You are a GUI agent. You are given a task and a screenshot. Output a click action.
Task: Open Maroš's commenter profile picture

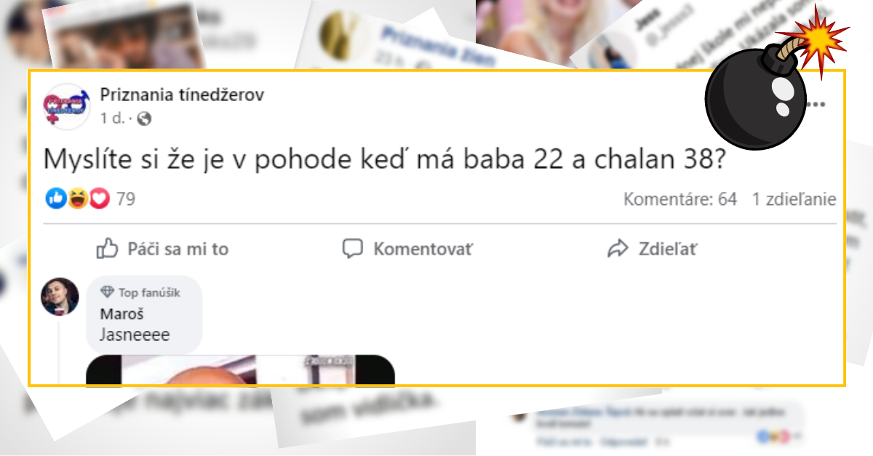(60, 296)
